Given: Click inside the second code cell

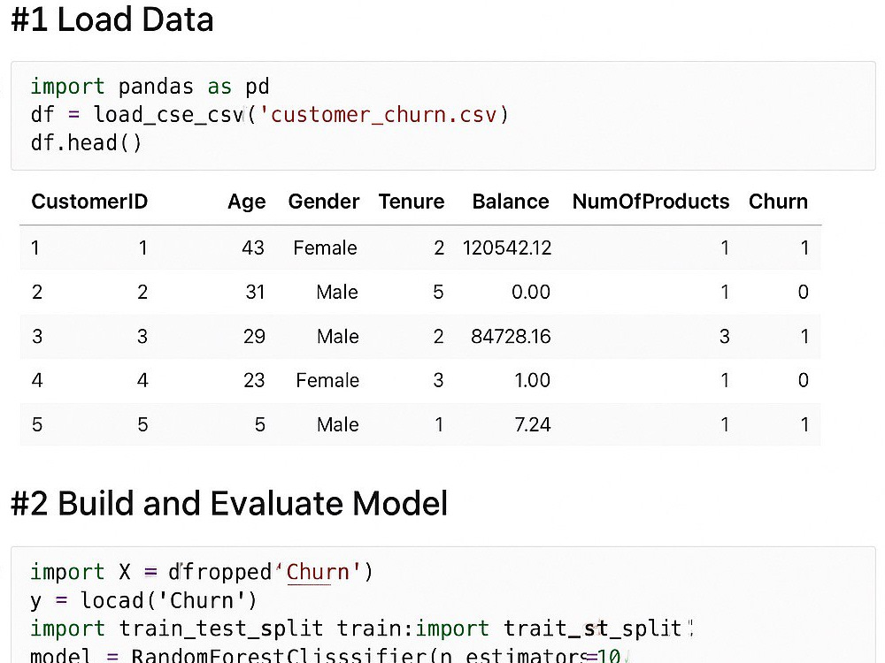Looking at the screenshot, I should [443, 605].
